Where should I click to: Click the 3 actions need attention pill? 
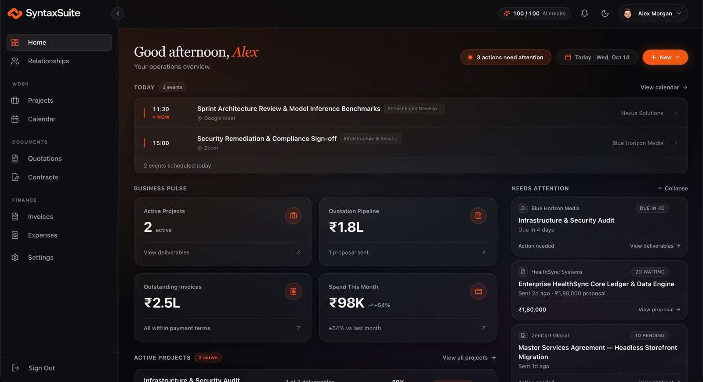[506, 58]
